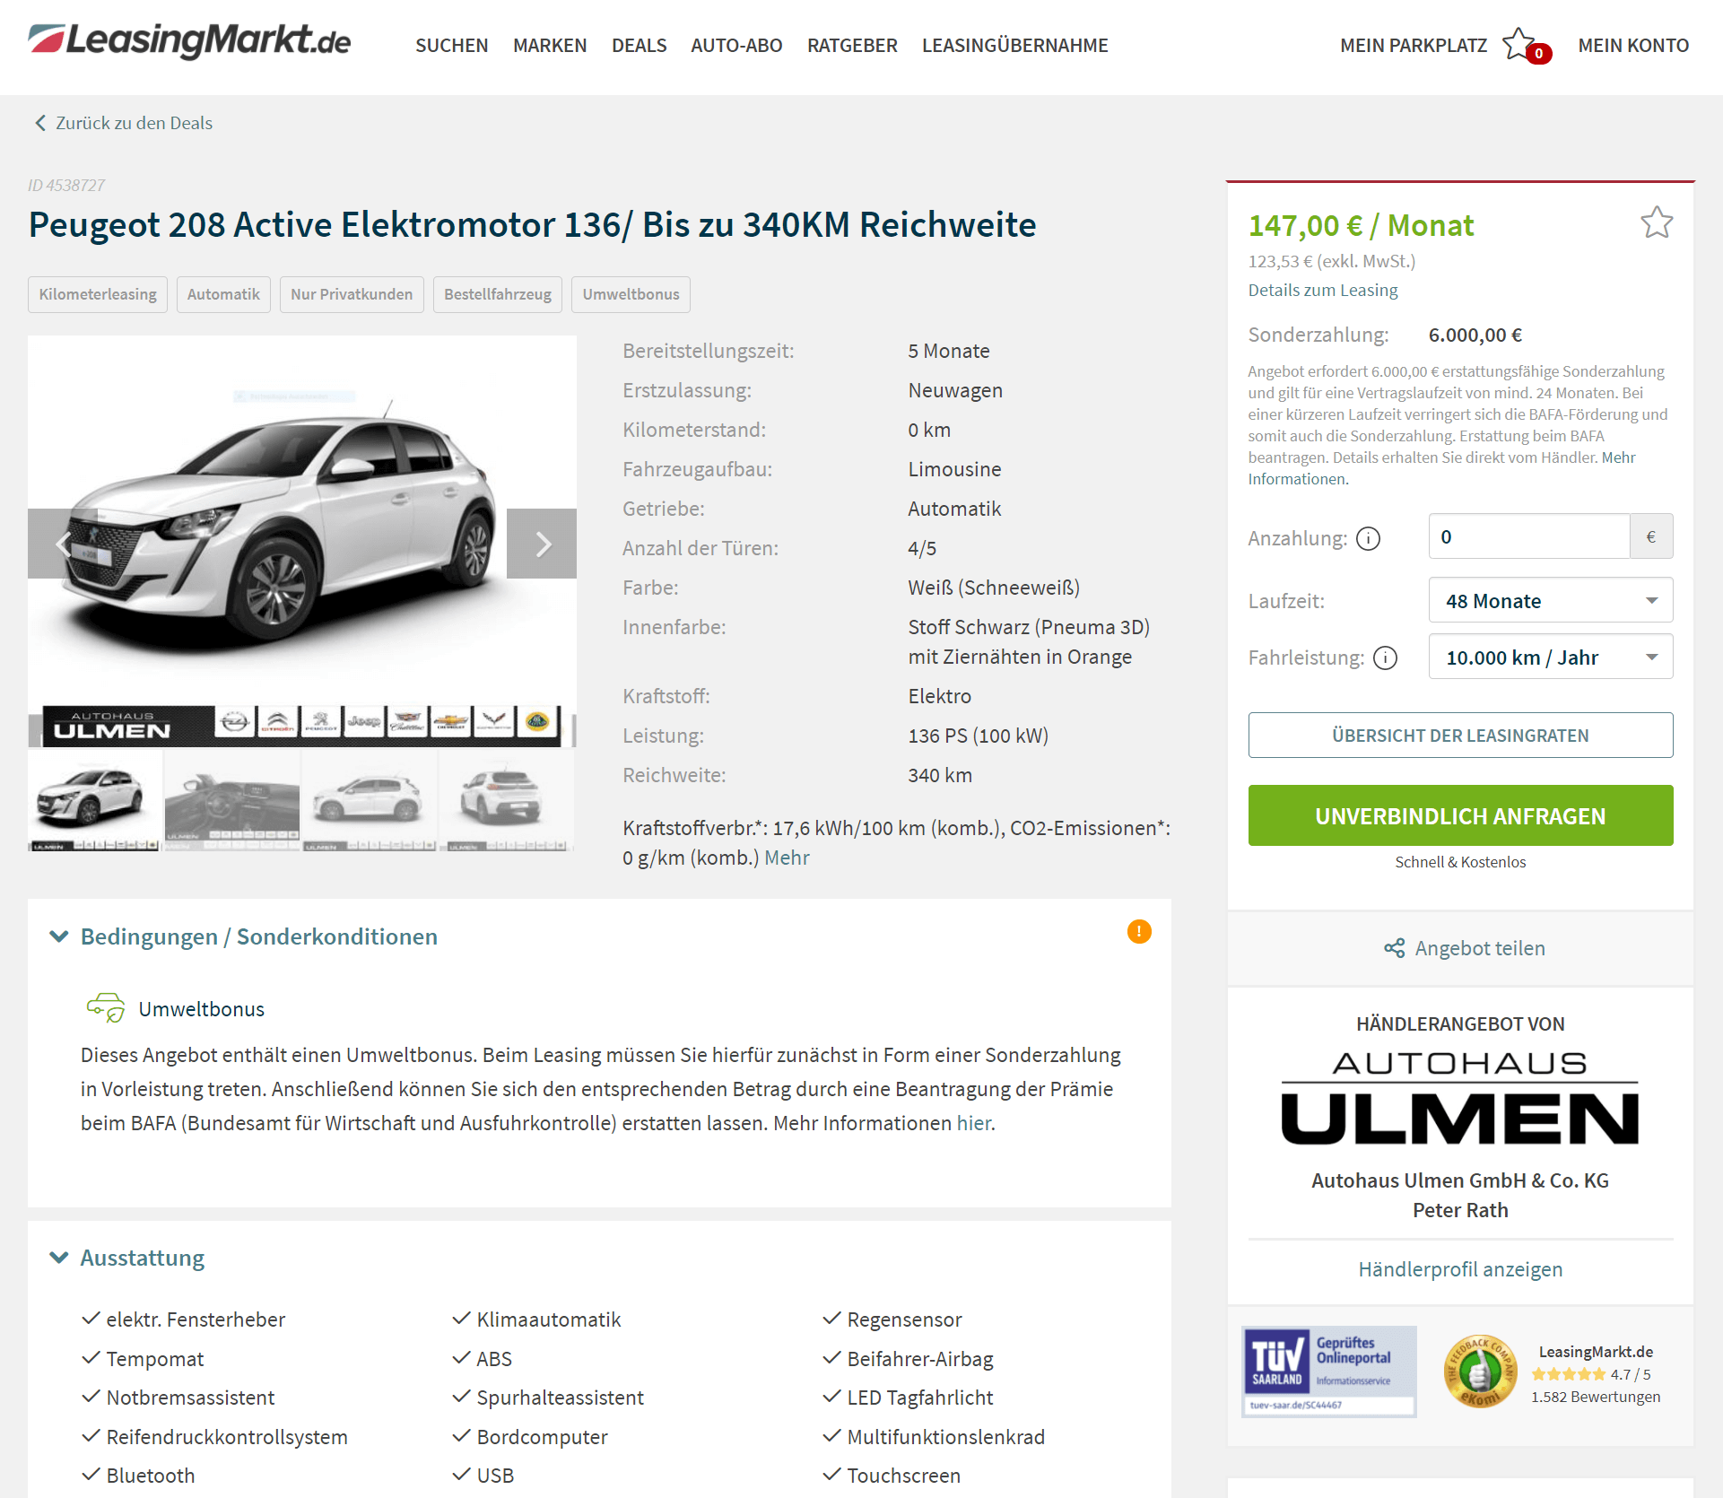Image resolution: width=1723 pixels, height=1498 pixels.
Task: Click ÜBERSICHT DER LEASINGRATEN button
Action: click(x=1460, y=735)
